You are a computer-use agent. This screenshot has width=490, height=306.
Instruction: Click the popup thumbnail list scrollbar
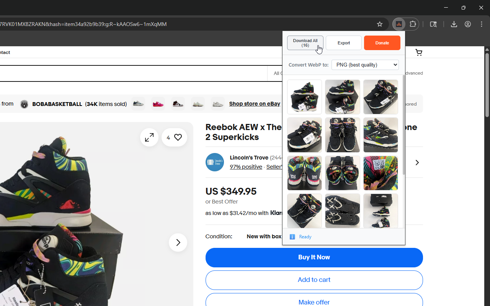[403, 124]
